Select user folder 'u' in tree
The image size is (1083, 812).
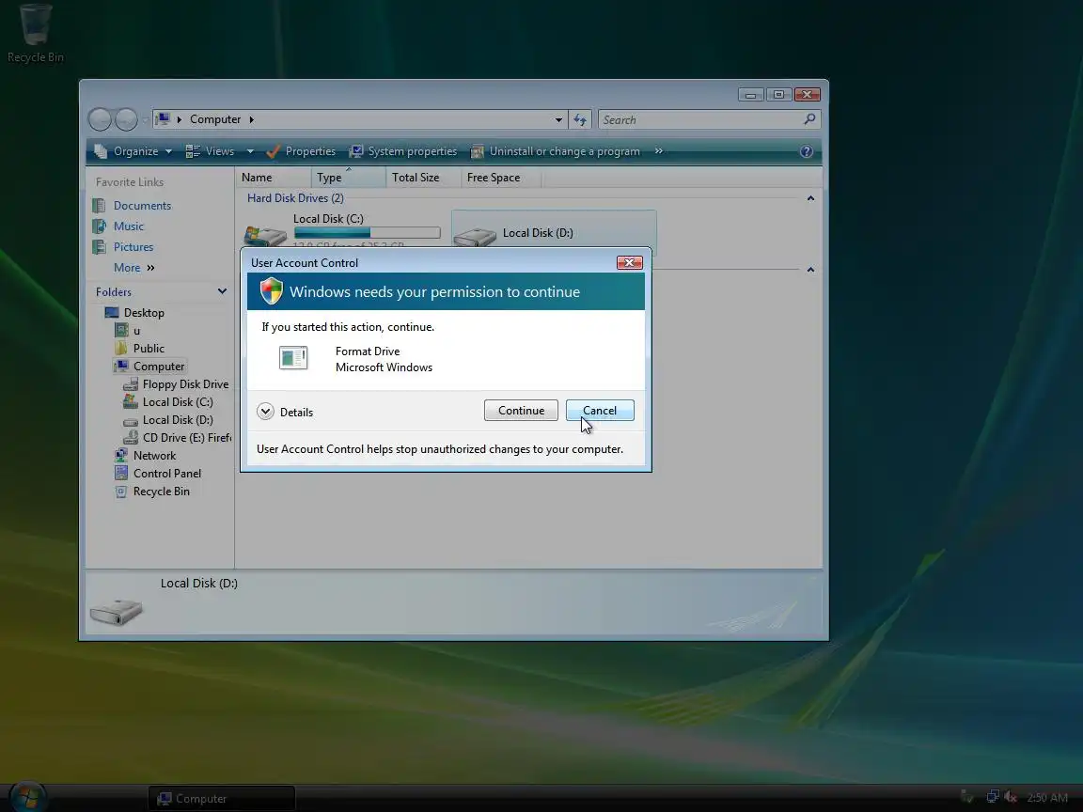pyautogui.click(x=136, y=331)
